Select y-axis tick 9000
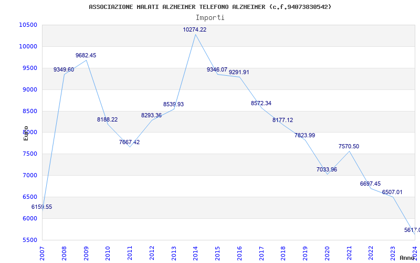 point(29,89)
